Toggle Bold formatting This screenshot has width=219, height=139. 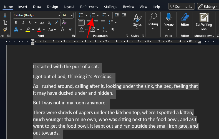pos(16,22)
